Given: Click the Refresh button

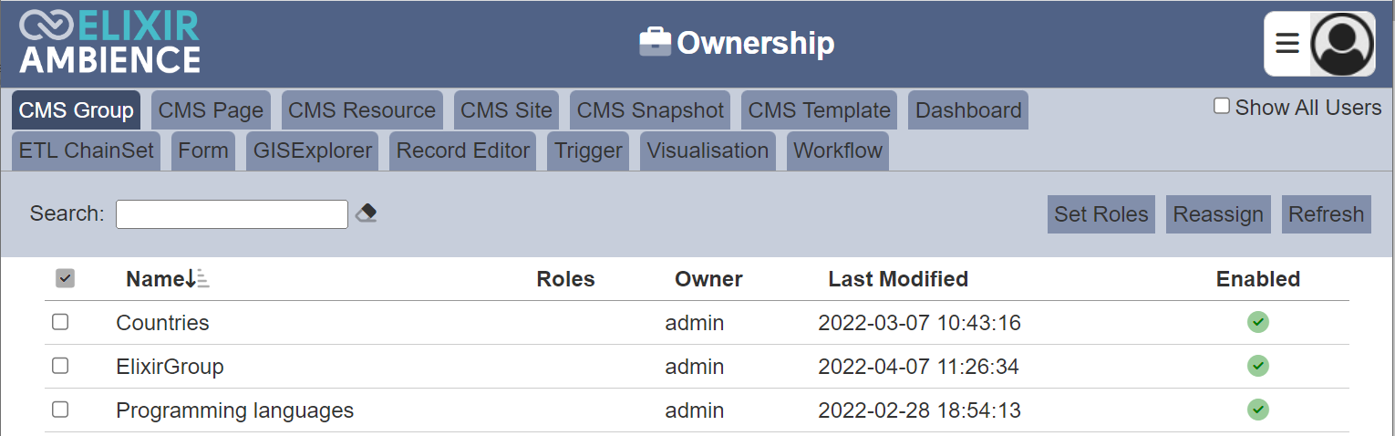Looking at the screenshot, I should [x=1327, y=214].
